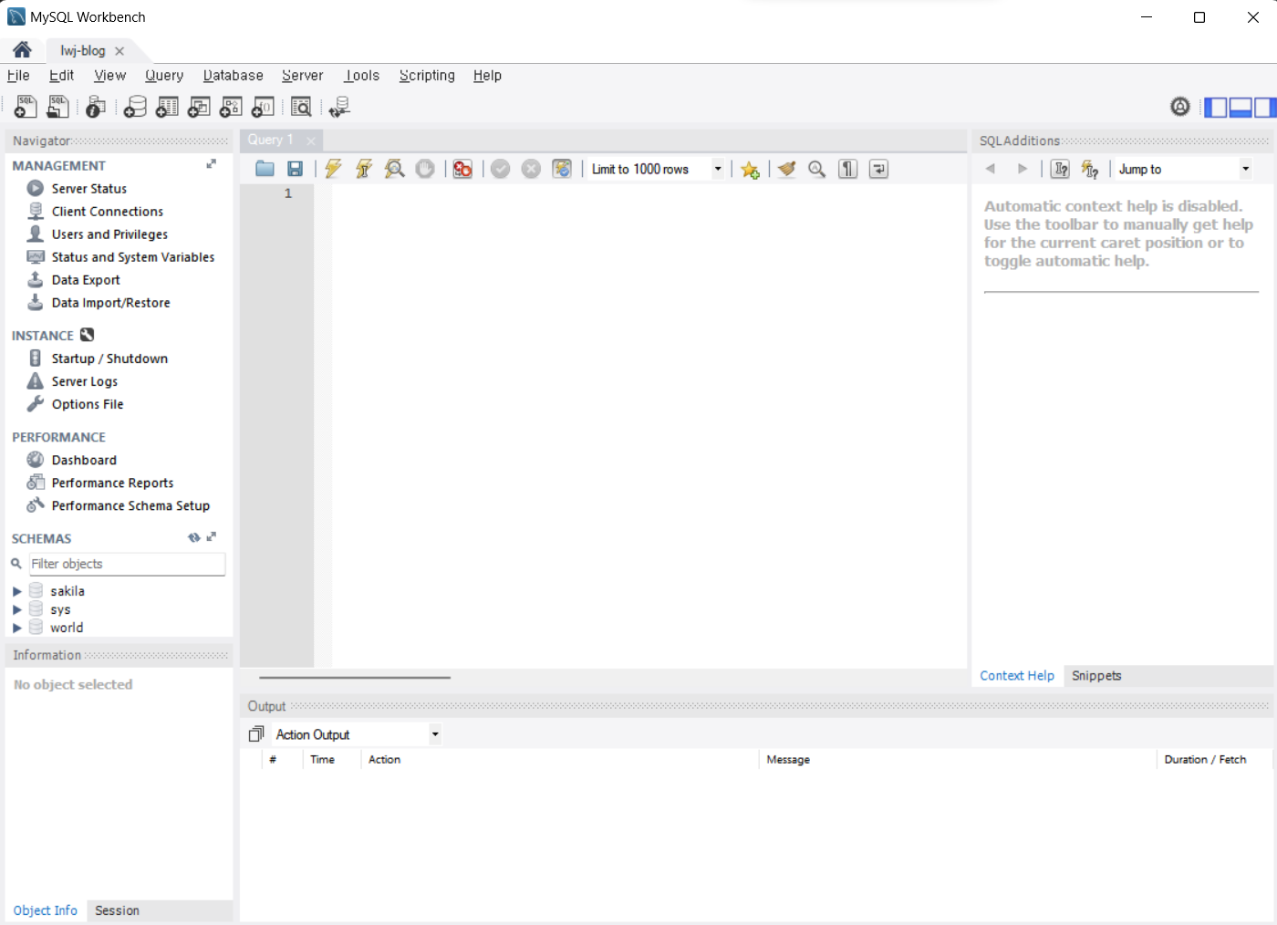
Task: Refresh the schemas list
Action: 194,538
